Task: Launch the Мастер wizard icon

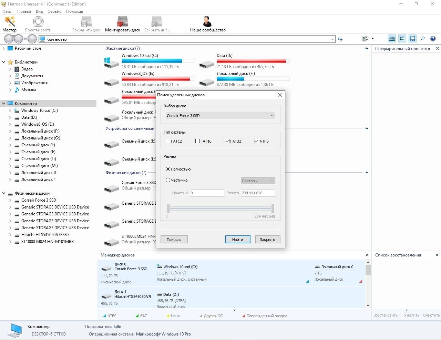Action: point(9,22)
